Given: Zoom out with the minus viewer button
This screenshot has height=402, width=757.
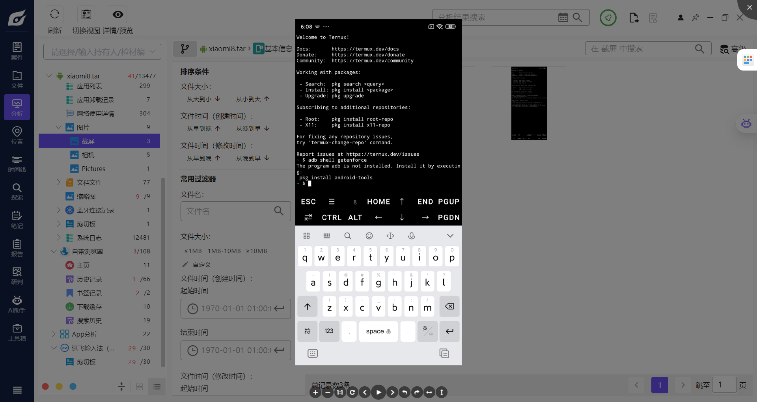Looking at the screenshot, I should [x=328, y=392].
